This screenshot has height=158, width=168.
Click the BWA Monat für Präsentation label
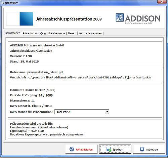point(31,112)
